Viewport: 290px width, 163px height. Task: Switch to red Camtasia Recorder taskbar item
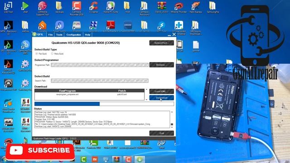click(x=128, y=159)
